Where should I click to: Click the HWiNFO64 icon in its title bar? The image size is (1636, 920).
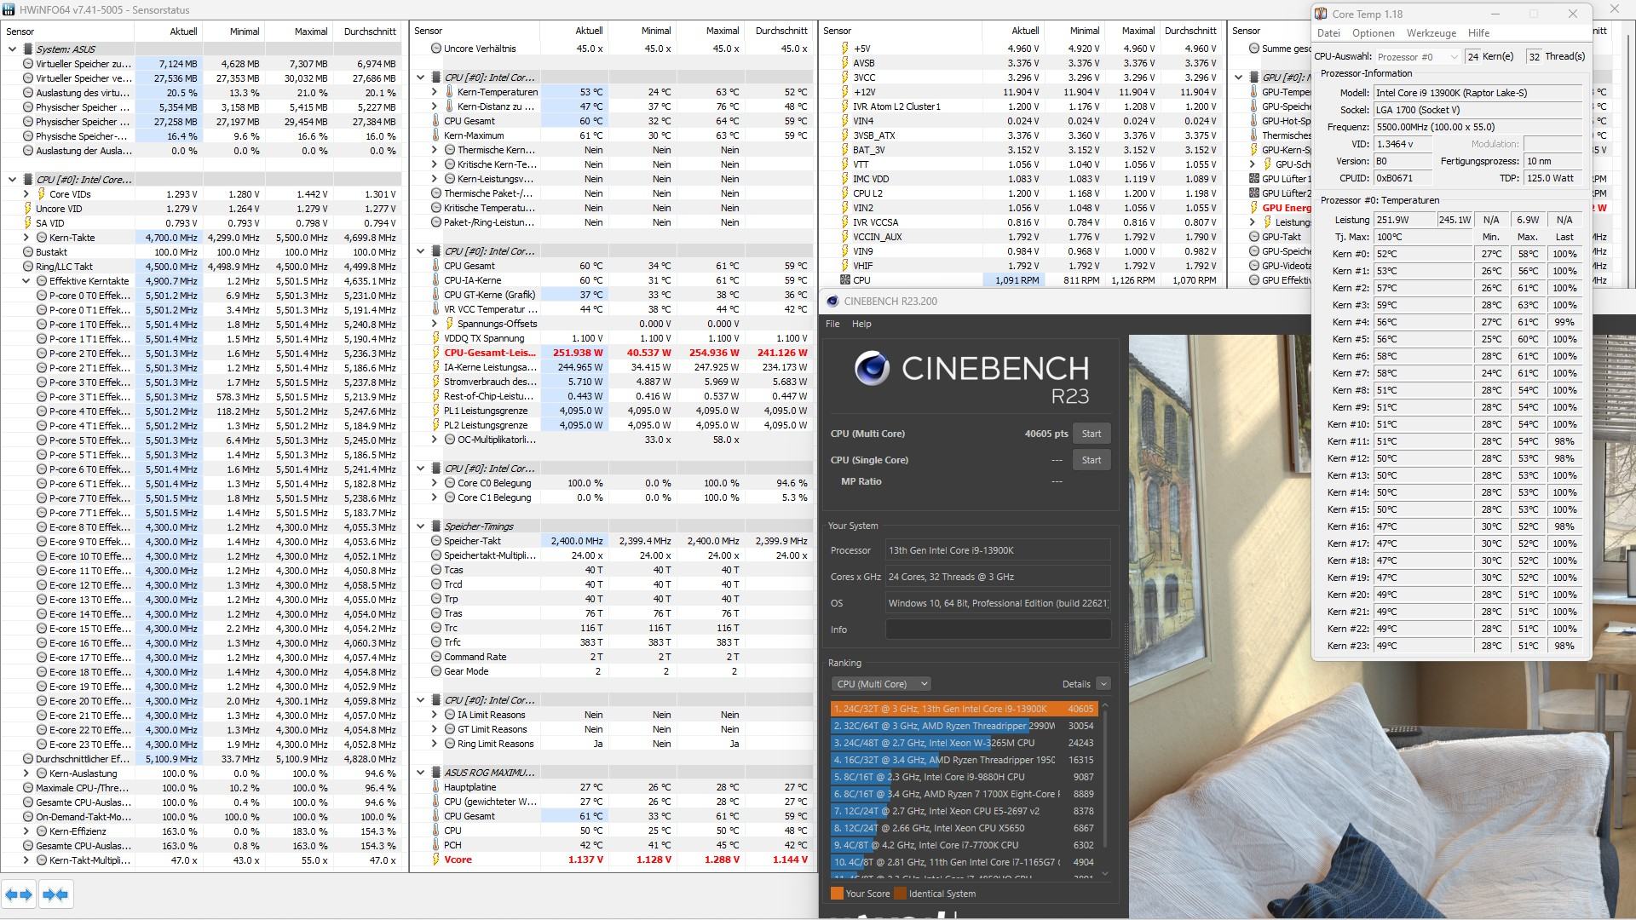click(x=9, y=10)
